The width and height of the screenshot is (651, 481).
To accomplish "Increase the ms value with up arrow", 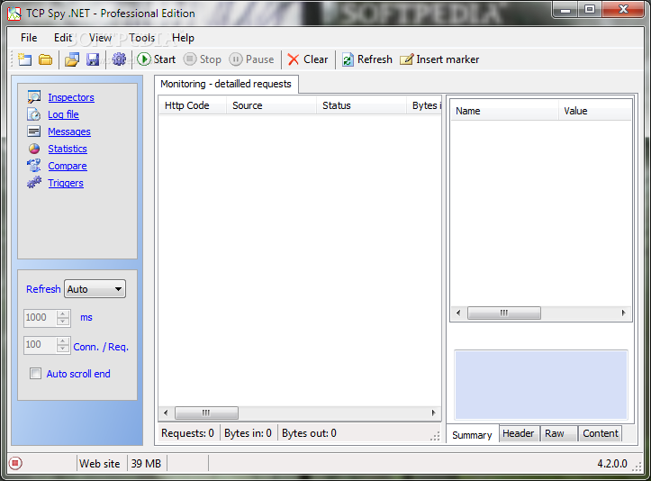I will point(63,314).
